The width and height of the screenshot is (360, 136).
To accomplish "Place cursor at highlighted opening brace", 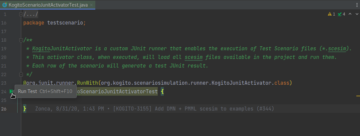I will pyautogui.click(x=162, y=91).
